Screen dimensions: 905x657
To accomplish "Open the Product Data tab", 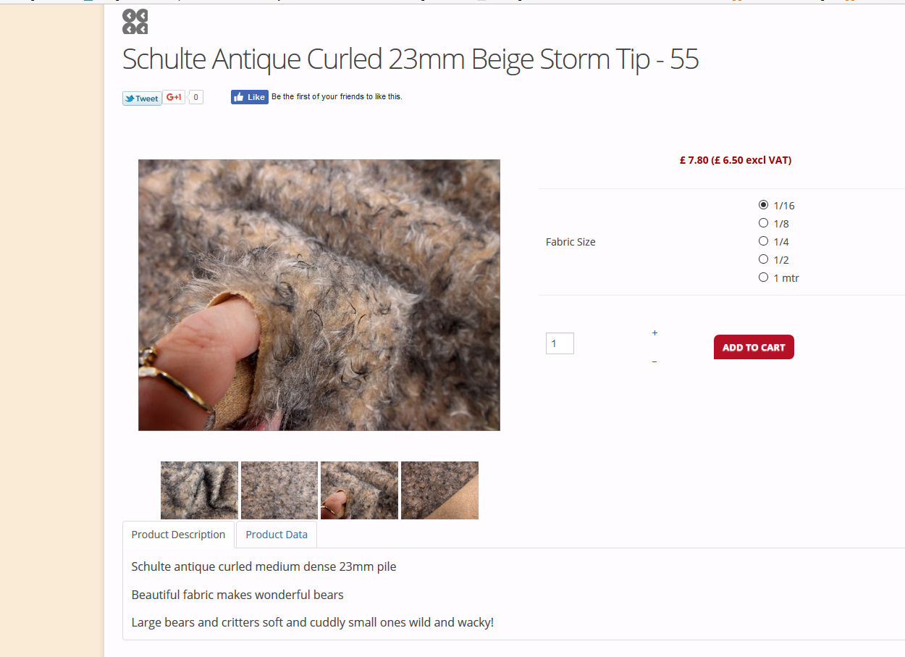I will pyautogui.click(x=277, y=535).
